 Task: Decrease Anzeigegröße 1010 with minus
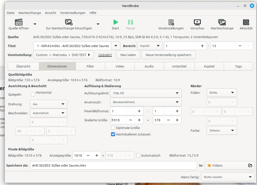tap(88, 155)
